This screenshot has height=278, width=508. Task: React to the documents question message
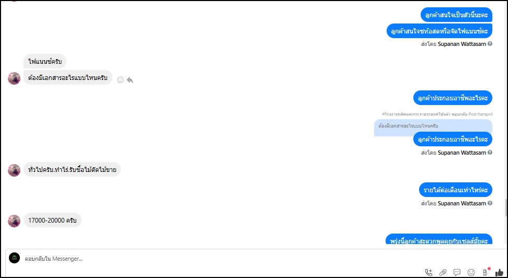click(120, 80)
